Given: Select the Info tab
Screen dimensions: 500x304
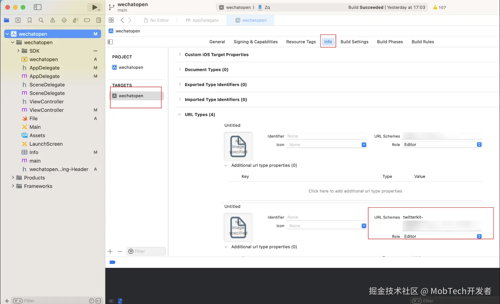Looking at the screenshot, I should [328, 42].
